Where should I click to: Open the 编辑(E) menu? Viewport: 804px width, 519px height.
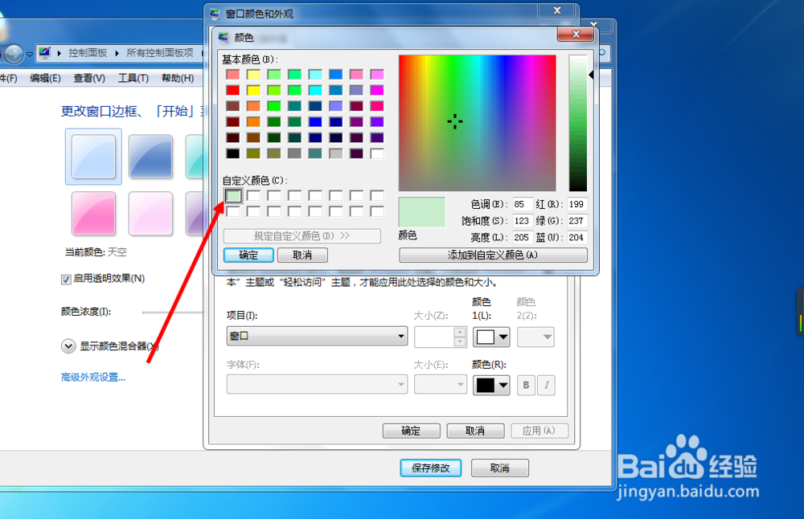(45, 79)
